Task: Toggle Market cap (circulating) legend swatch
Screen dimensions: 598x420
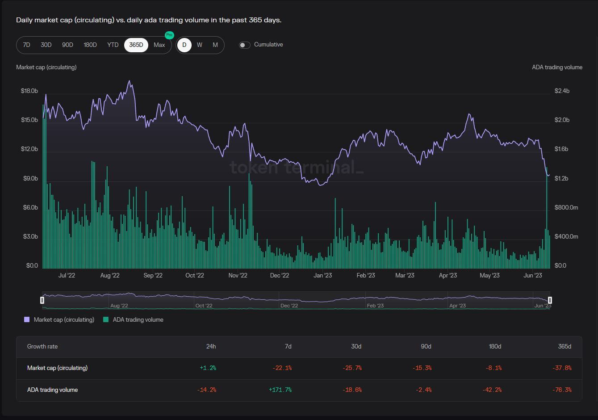Action: point(27,320)
